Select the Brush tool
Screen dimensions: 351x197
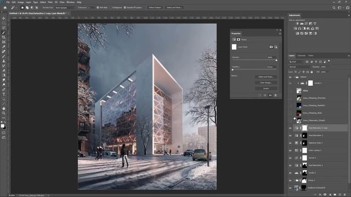click(x=4, y=56)
